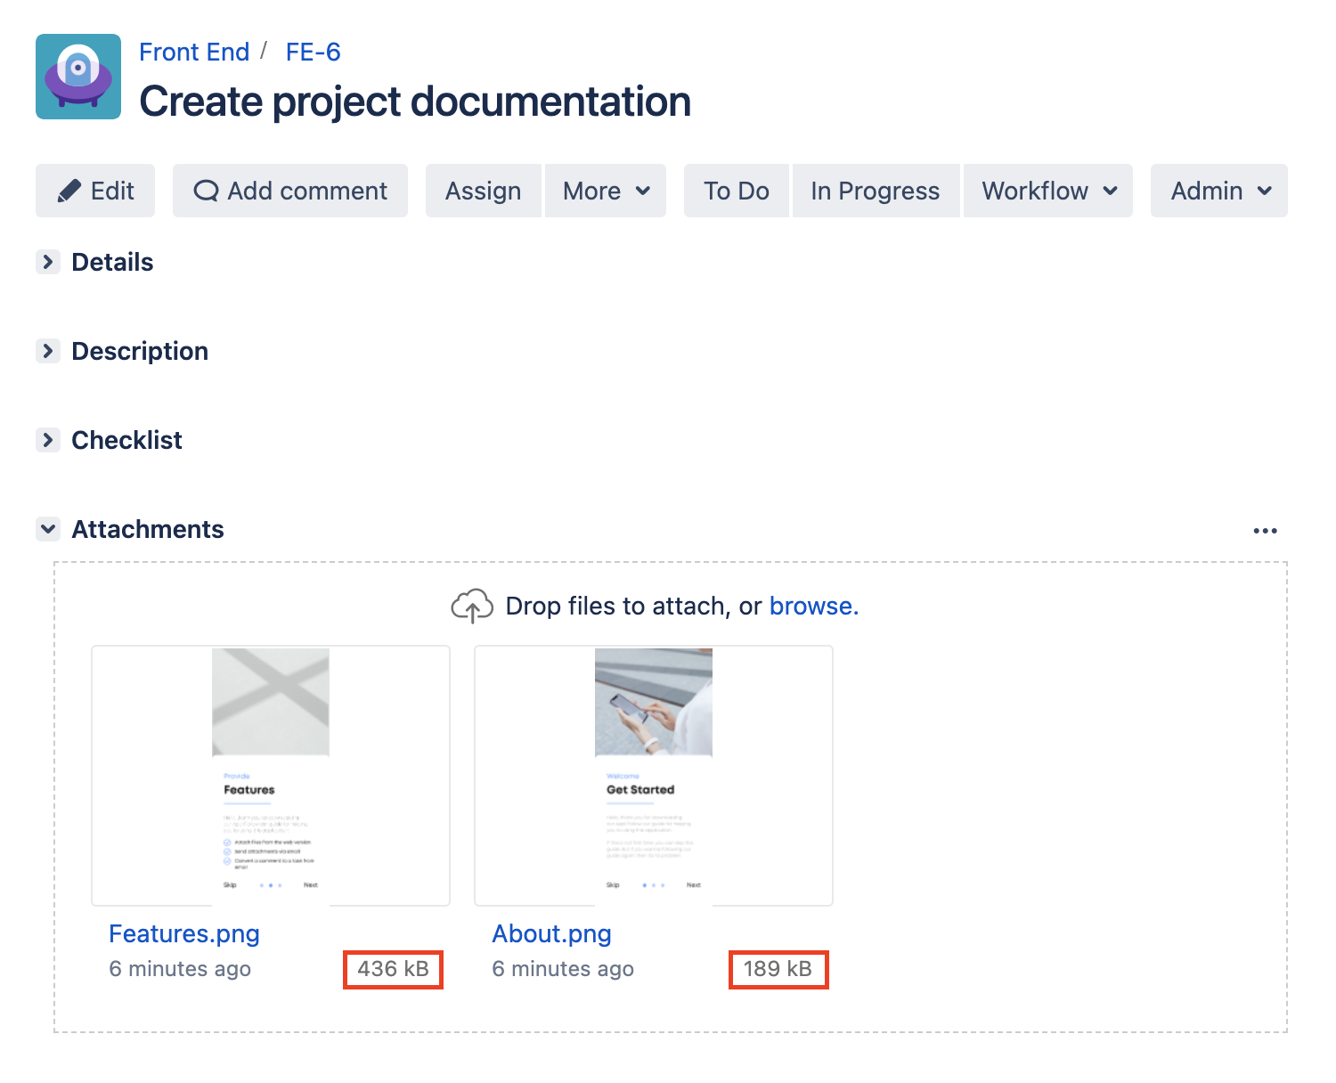Click the About.png file name link
The width and height of the screenshot is (1336, 1083).
(x=551, y=933)
